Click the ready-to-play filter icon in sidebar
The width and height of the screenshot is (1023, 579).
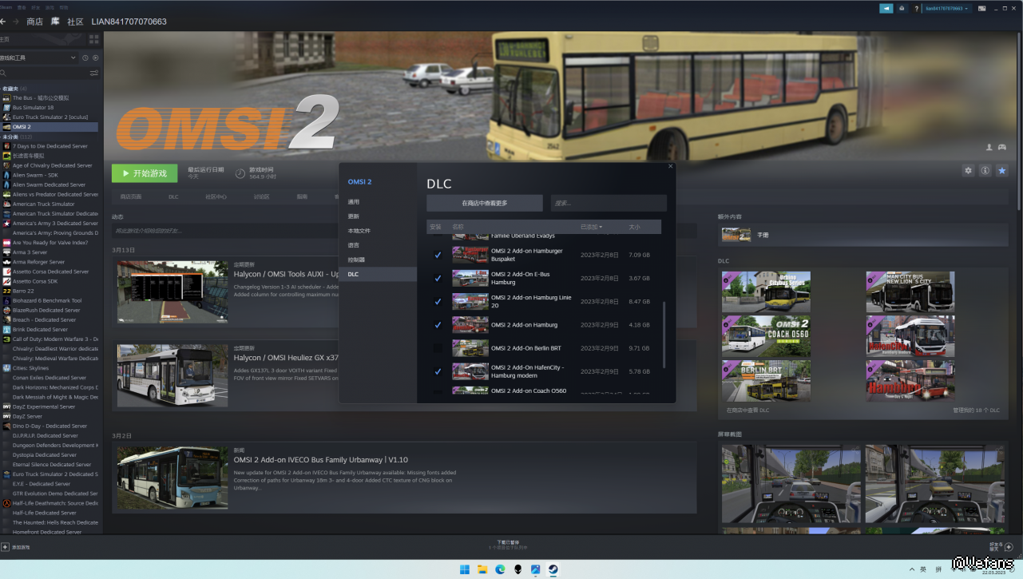click(x=96, y=58)
